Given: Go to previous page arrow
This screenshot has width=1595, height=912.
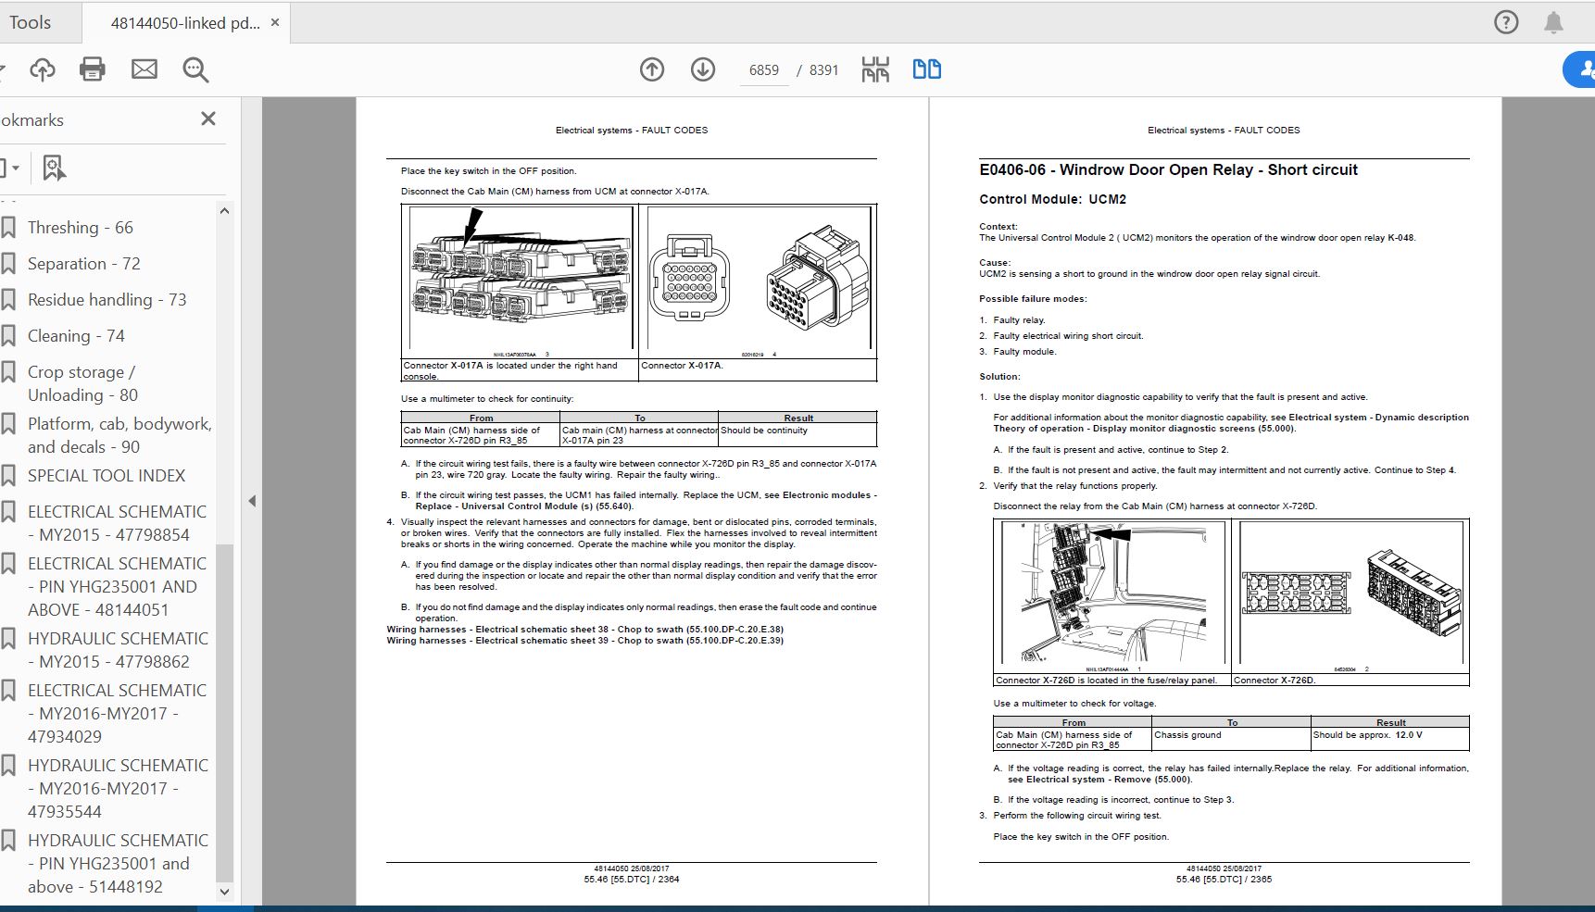Looking at the screenshot, I should tap(652, 69).
